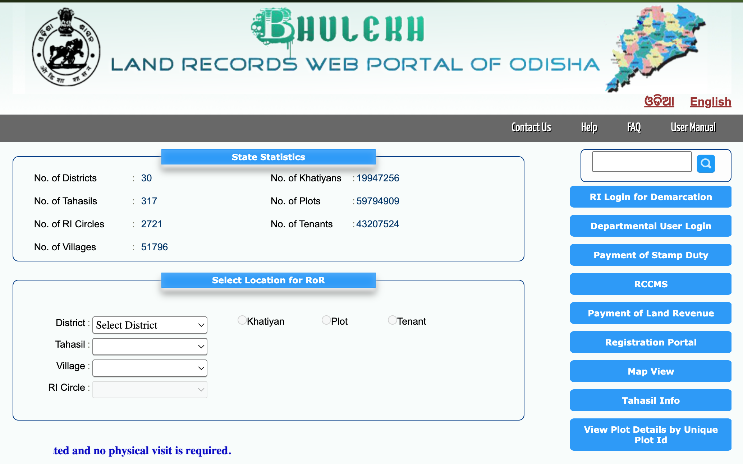The width and height of the screenshot is (743, 464).
Task: Open the Payment of Stamp Duty page
Action: click(x=650, y=255)
